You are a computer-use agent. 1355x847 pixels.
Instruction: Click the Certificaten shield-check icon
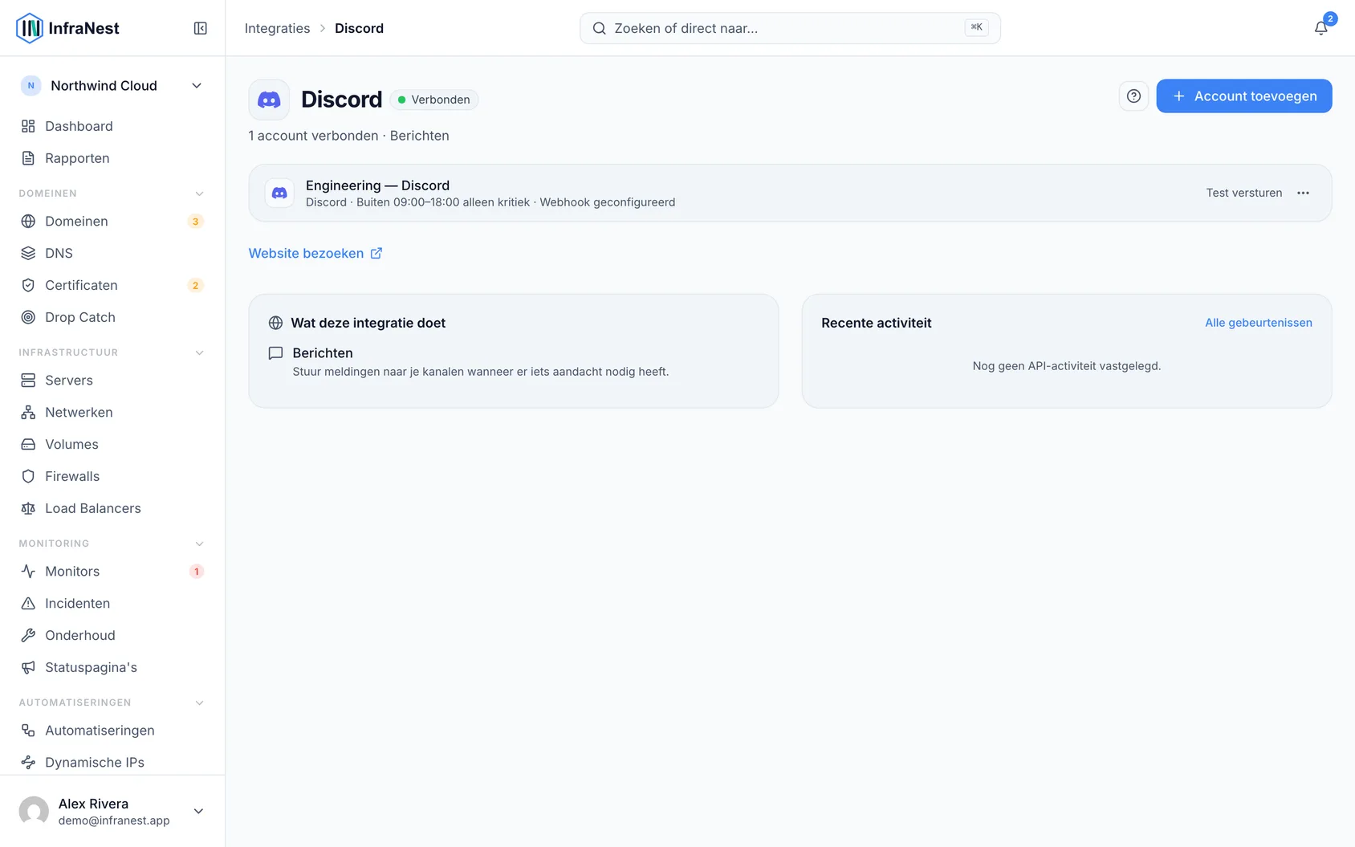click(28, 285)
